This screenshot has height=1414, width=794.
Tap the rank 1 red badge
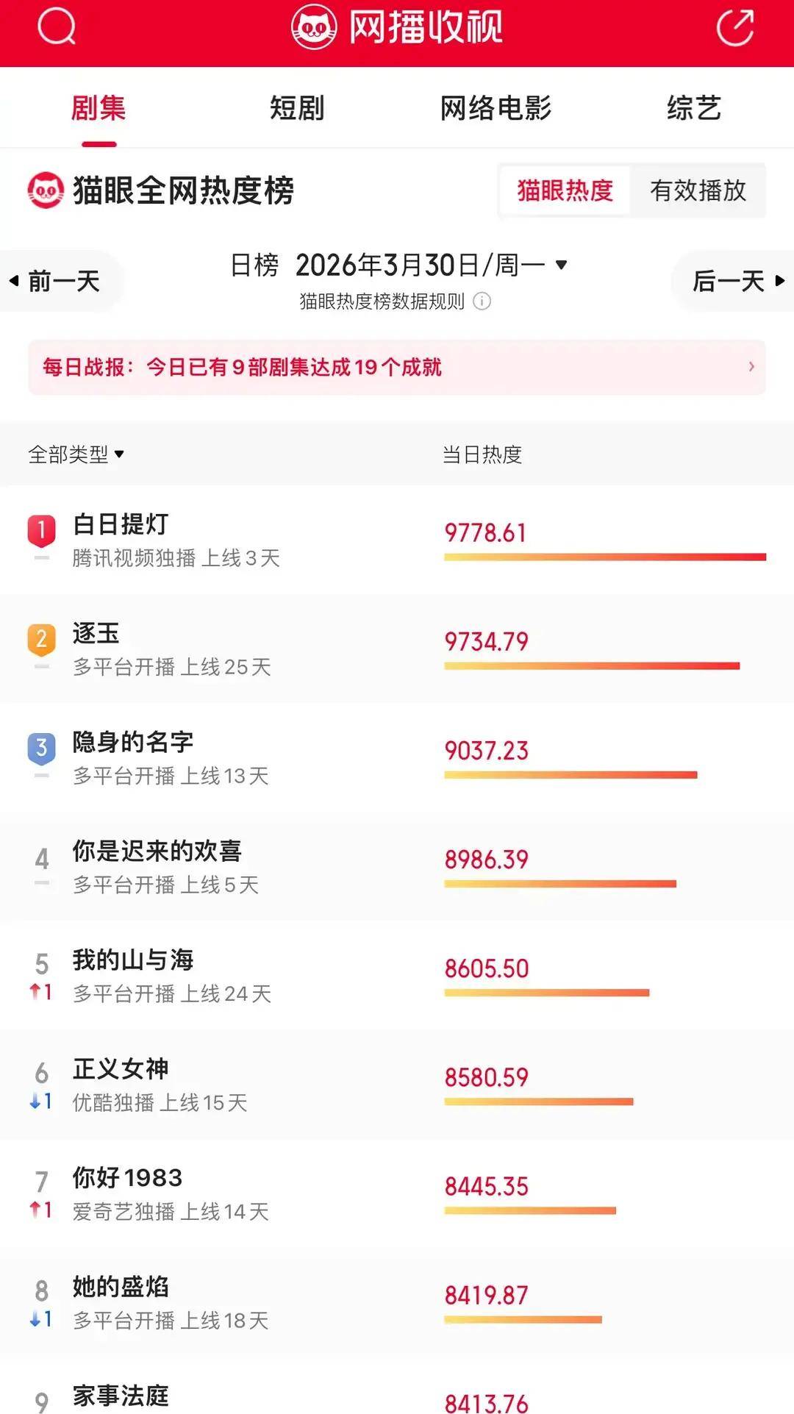[x=42, y=530]
